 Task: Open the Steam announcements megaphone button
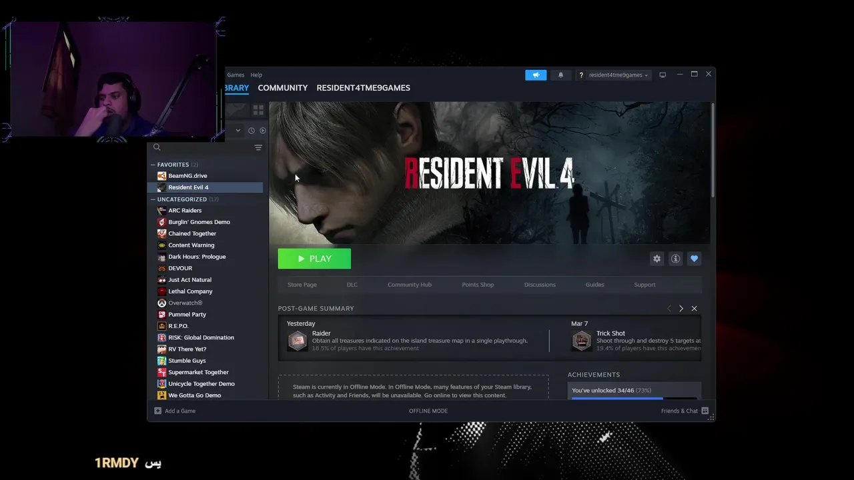536,75
